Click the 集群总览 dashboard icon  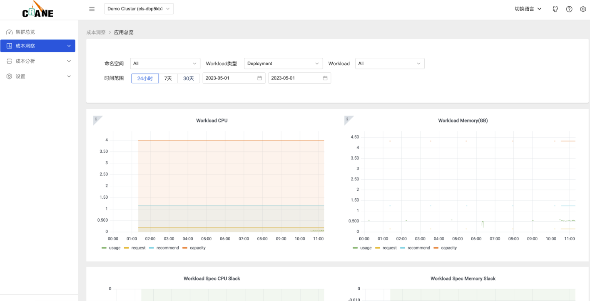click(9, 32)
